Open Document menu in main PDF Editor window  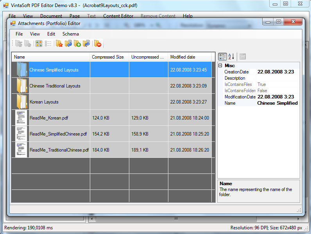[51, 16]
